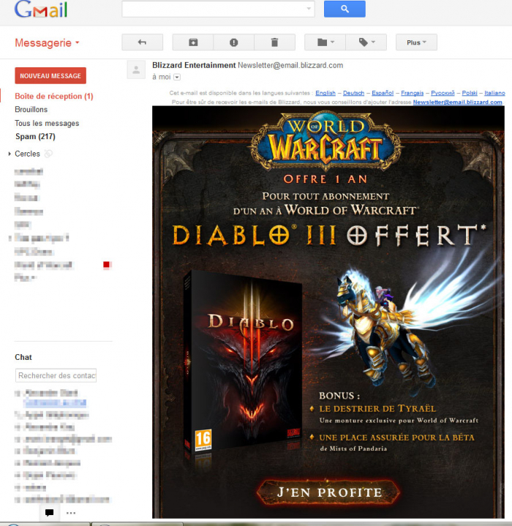This screenshot has height=526, width=512.
Task: Expand the Plus more-actions menu
Action: pos(416,42)
